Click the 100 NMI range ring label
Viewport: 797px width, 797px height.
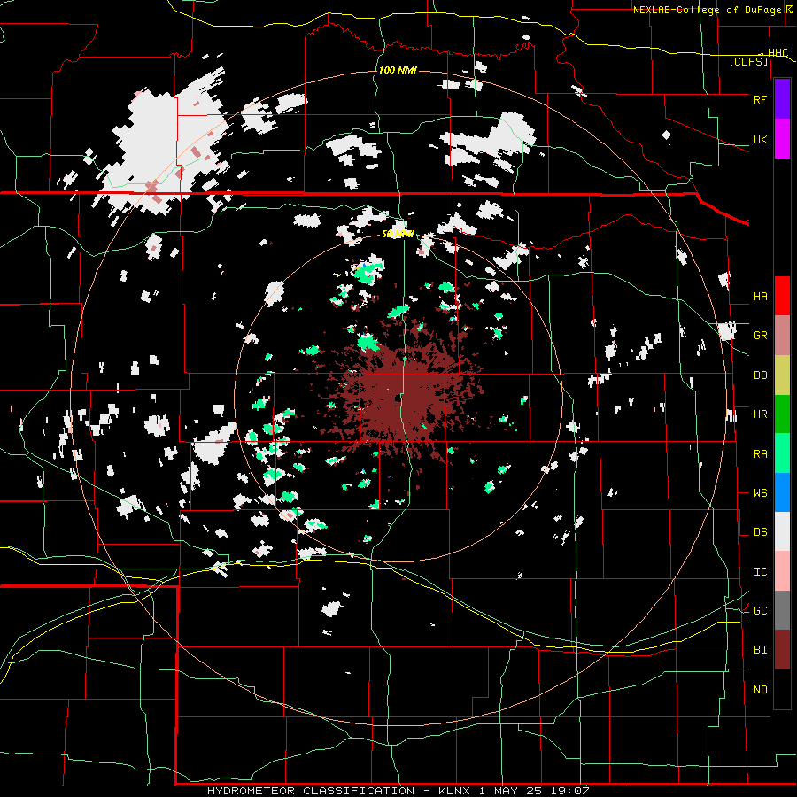point(398,70)
